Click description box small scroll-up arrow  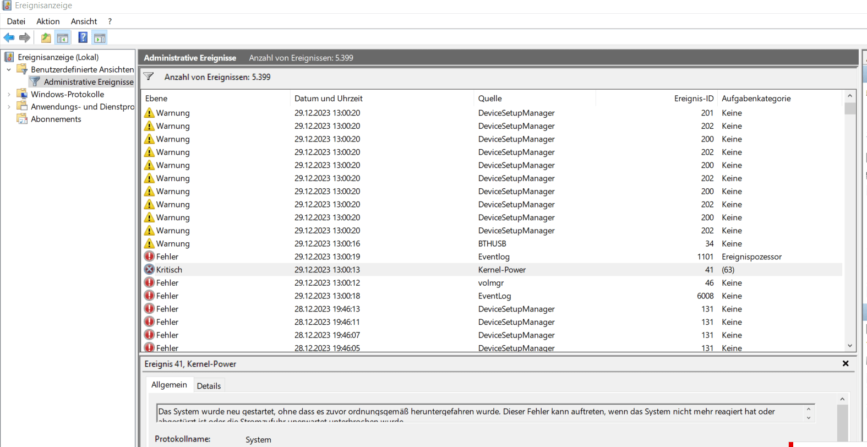click(x=808, y=409)
